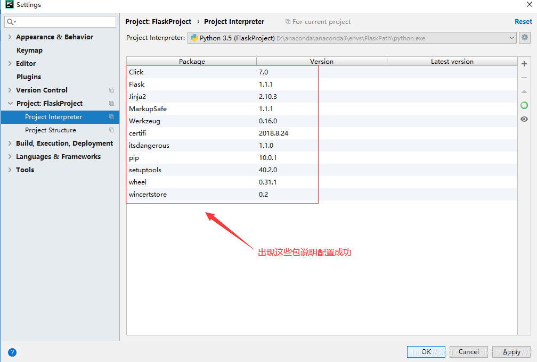
Task: Click the project-level icon beside Project Structure
Action: [x=111, y=130]
